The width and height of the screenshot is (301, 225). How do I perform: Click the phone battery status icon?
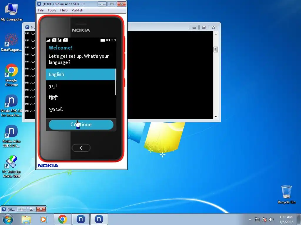(x=103, y=40)
